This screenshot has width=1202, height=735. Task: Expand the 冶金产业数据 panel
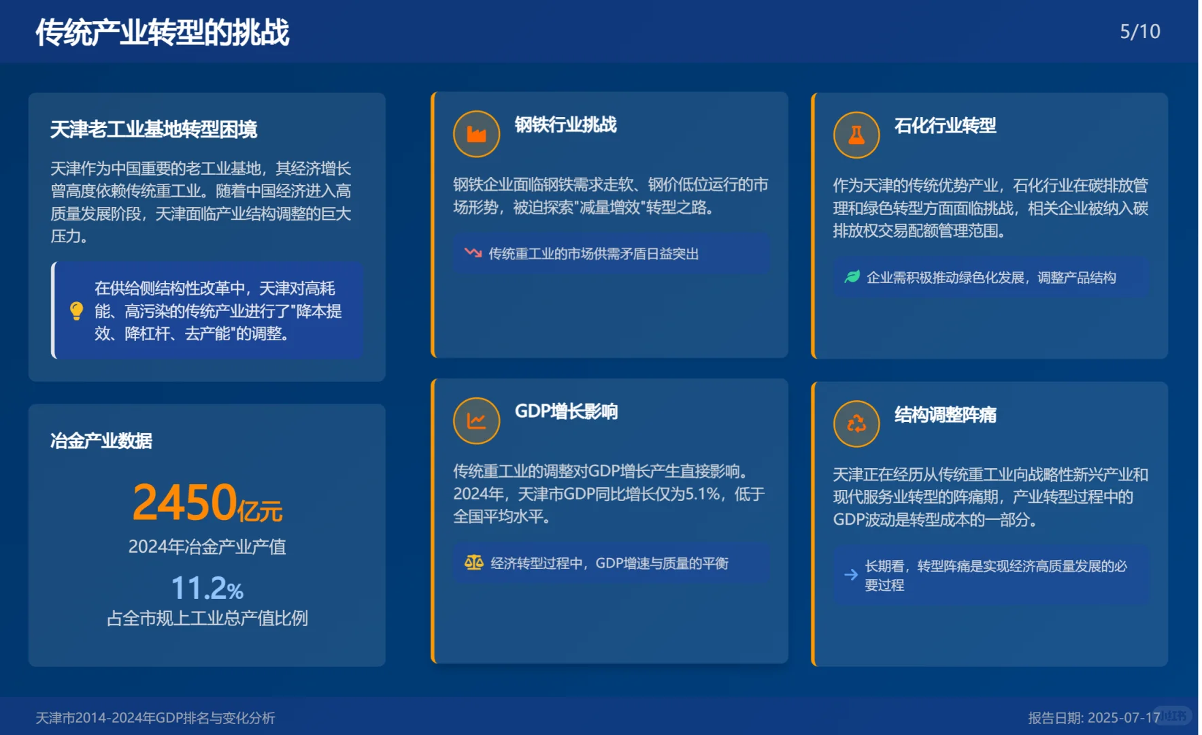pyautogui.click(x=102, y=441)
